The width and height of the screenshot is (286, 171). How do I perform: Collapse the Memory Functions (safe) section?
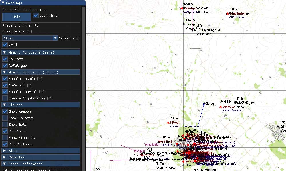coord(41,52)
